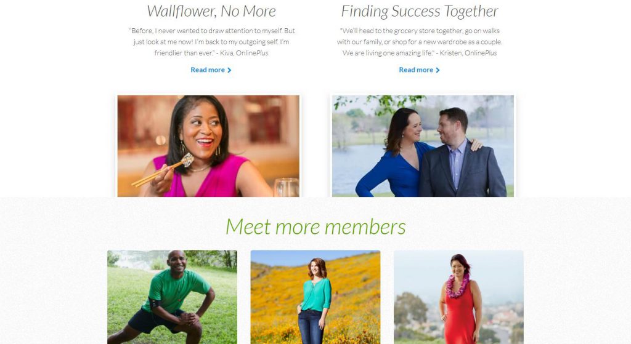Screen dimensions: 631x344
Task: Open member photo of woman in yellow flower field
Action: click(x=315, y=297)
